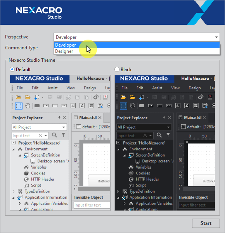Click the filter funnel in Black preview
This screenshot has height=233, width=225.
[x=168, y=135]
